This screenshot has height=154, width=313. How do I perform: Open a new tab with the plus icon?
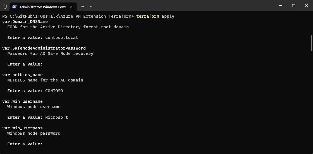click(x=83, y=6)
